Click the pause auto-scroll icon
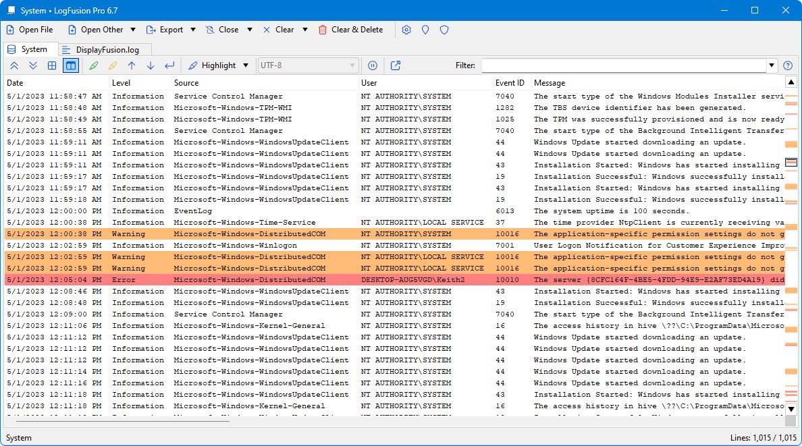 coord(372,65)
